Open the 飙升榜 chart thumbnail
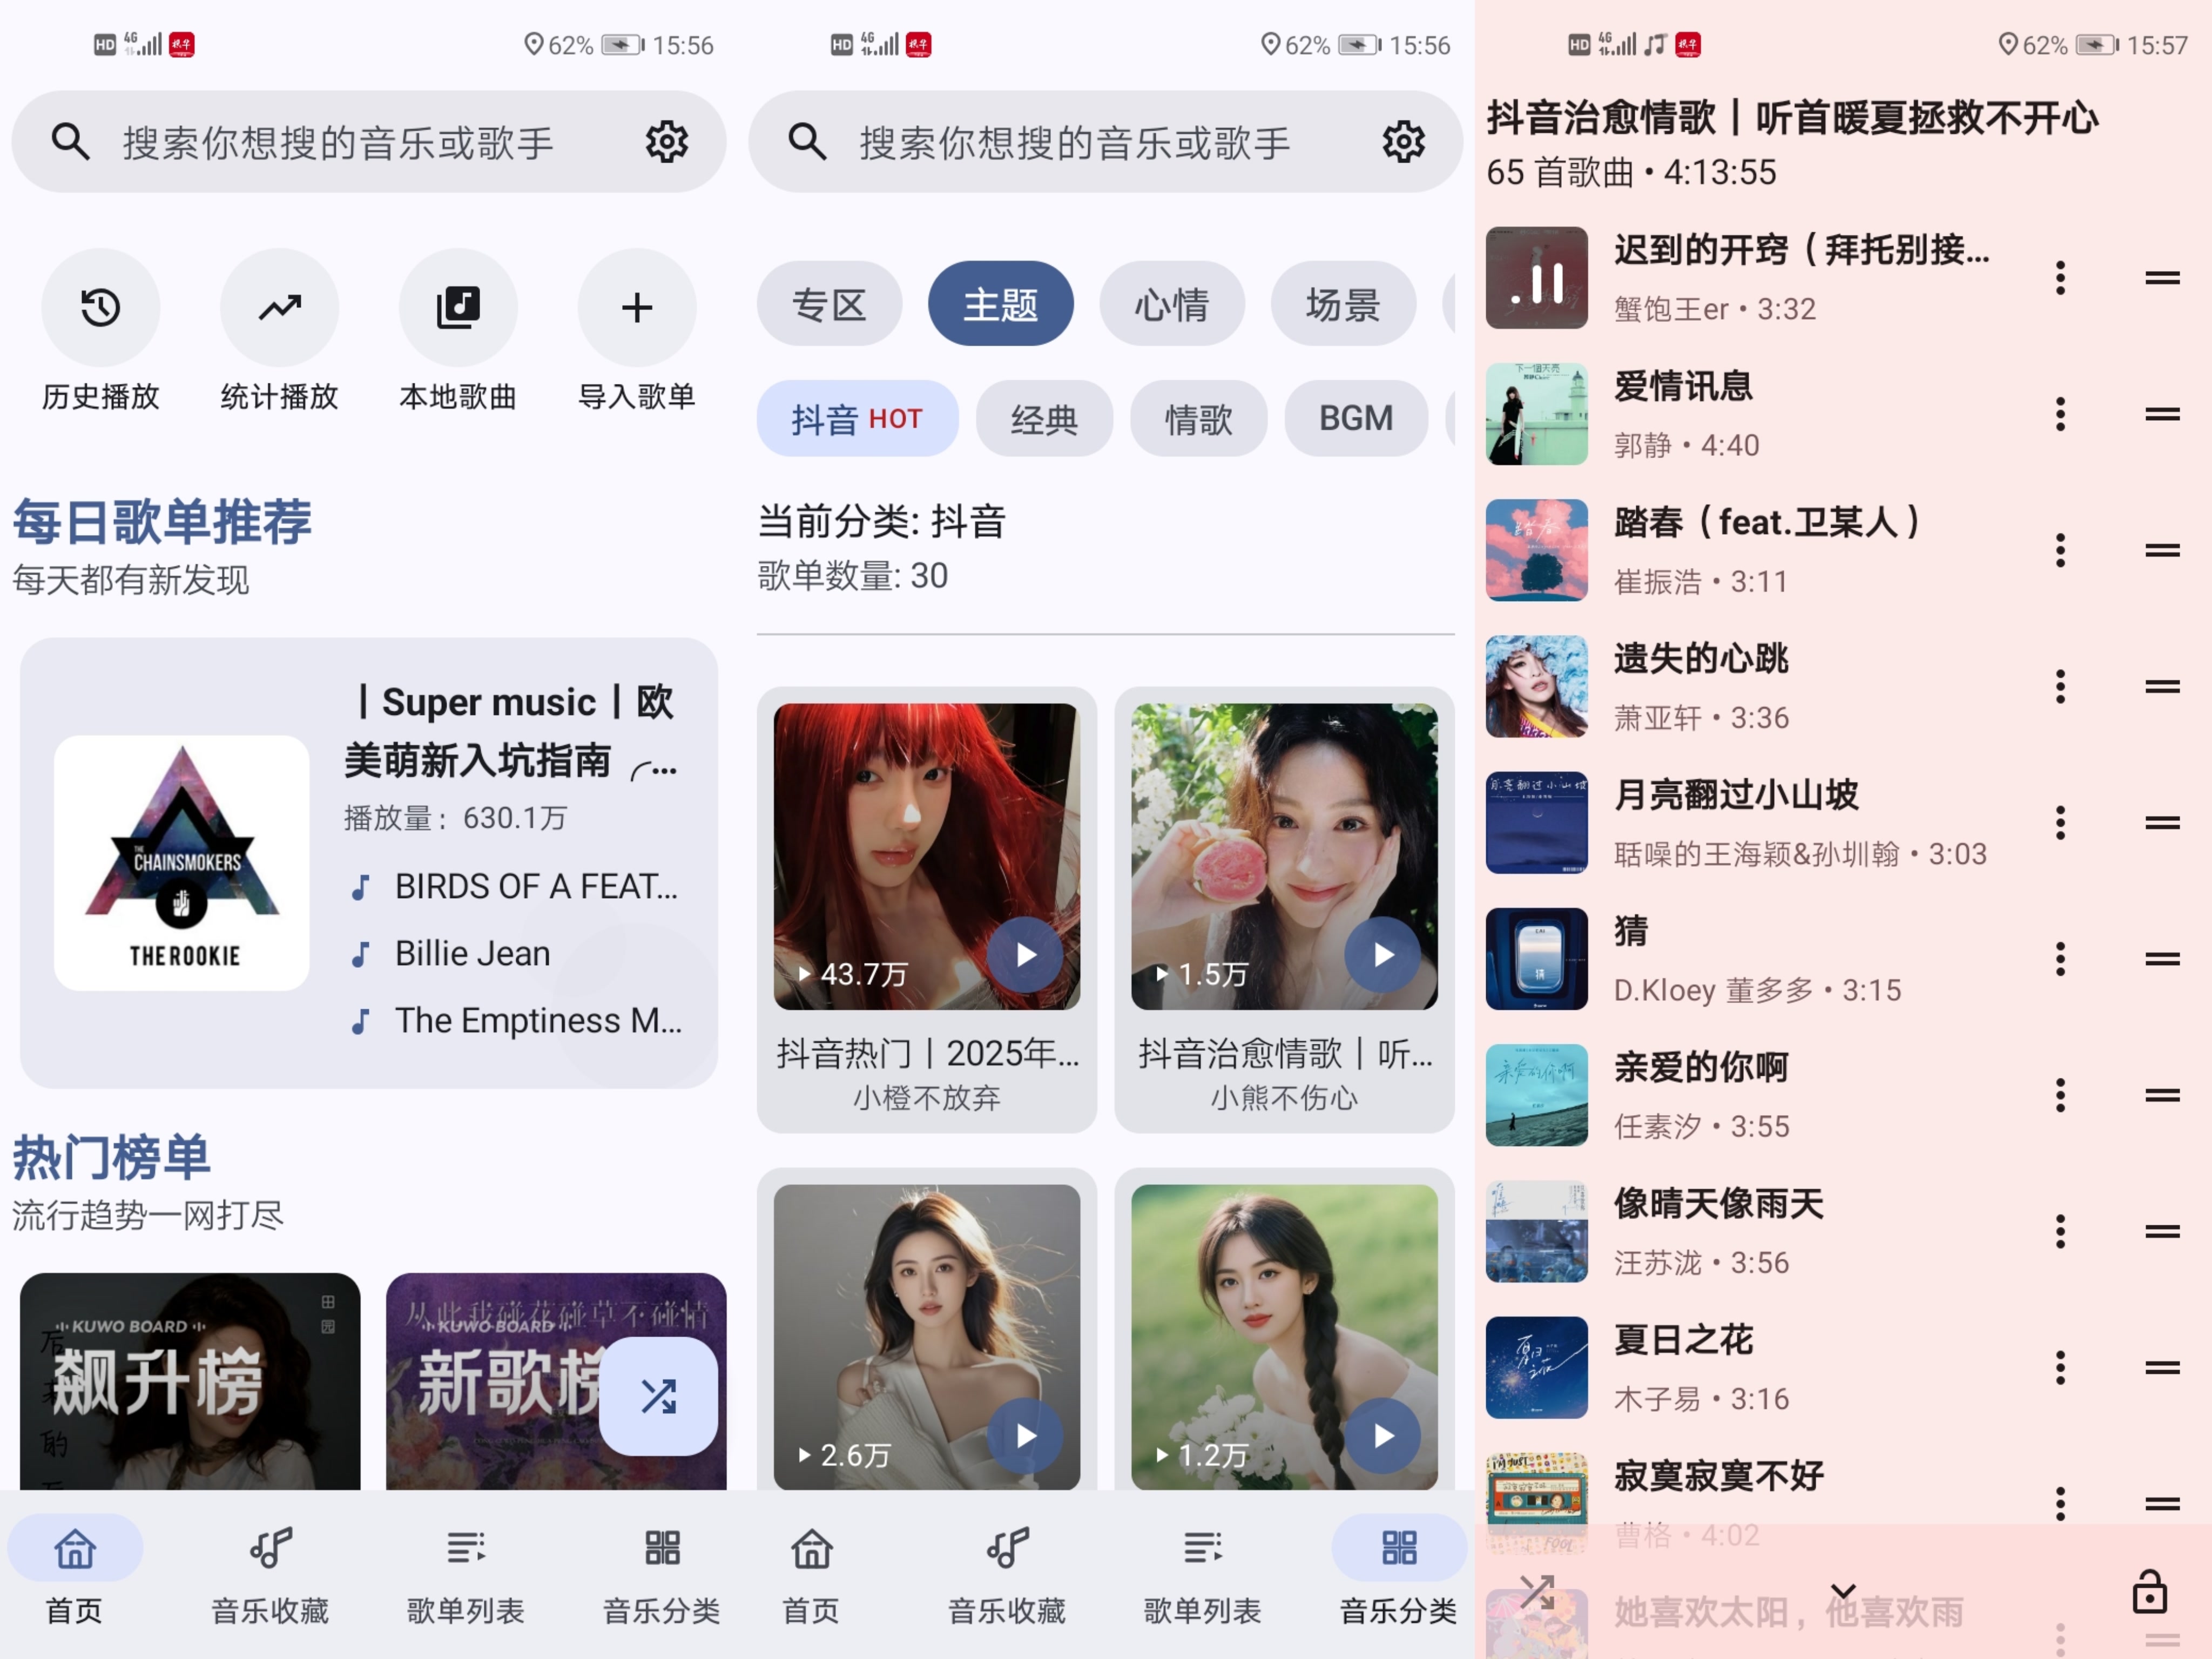The width and height of the screenshot is (2212, 1659). coord(190,1381)
